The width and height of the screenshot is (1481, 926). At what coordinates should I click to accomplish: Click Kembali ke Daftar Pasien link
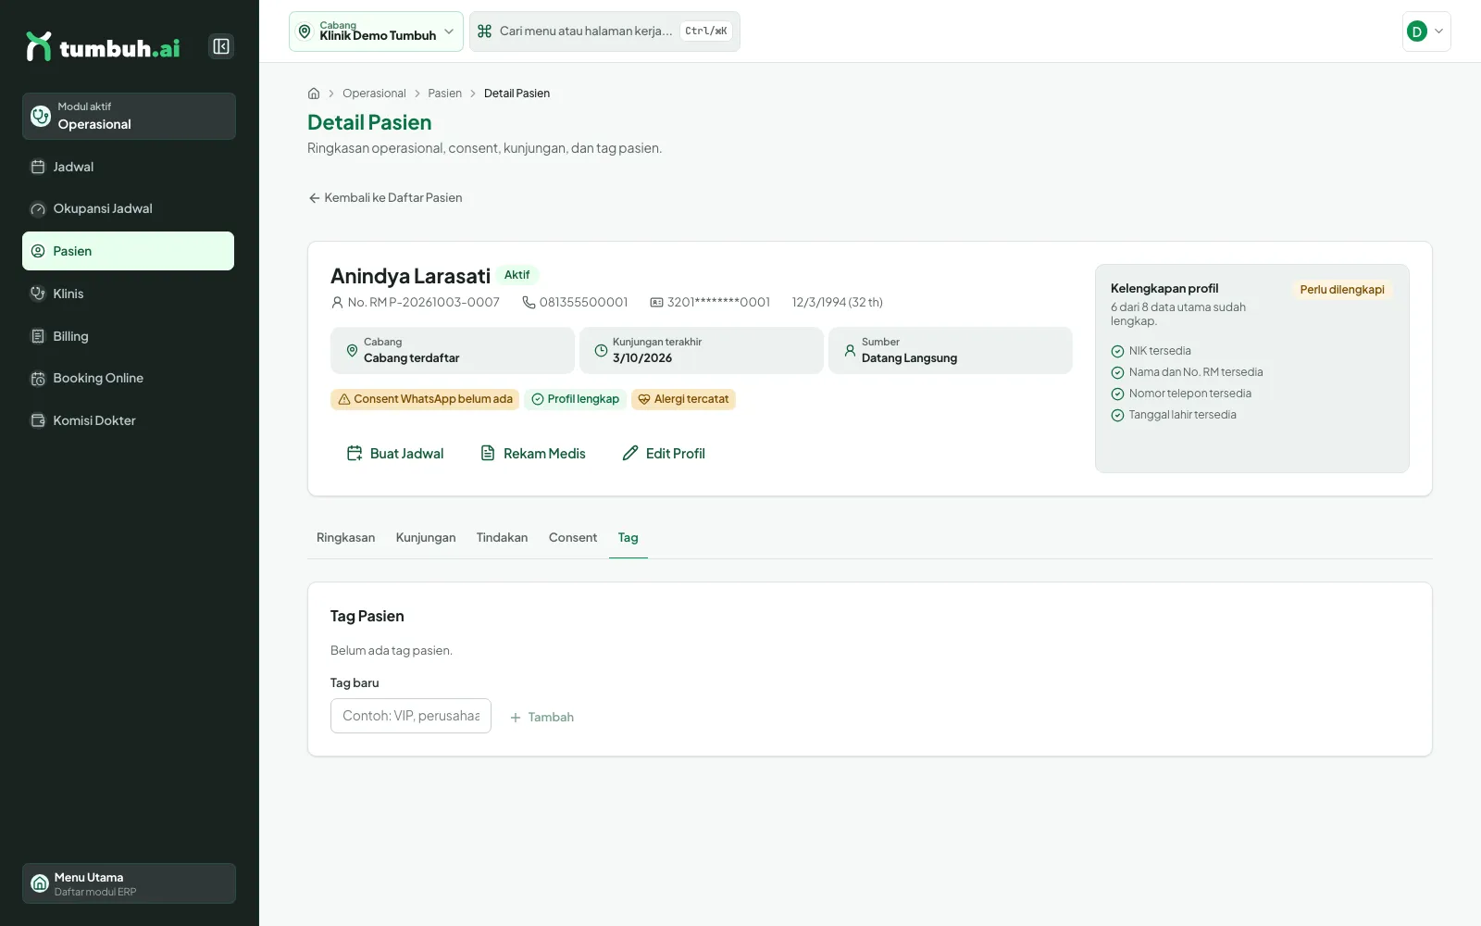click(x=385, y=197)
